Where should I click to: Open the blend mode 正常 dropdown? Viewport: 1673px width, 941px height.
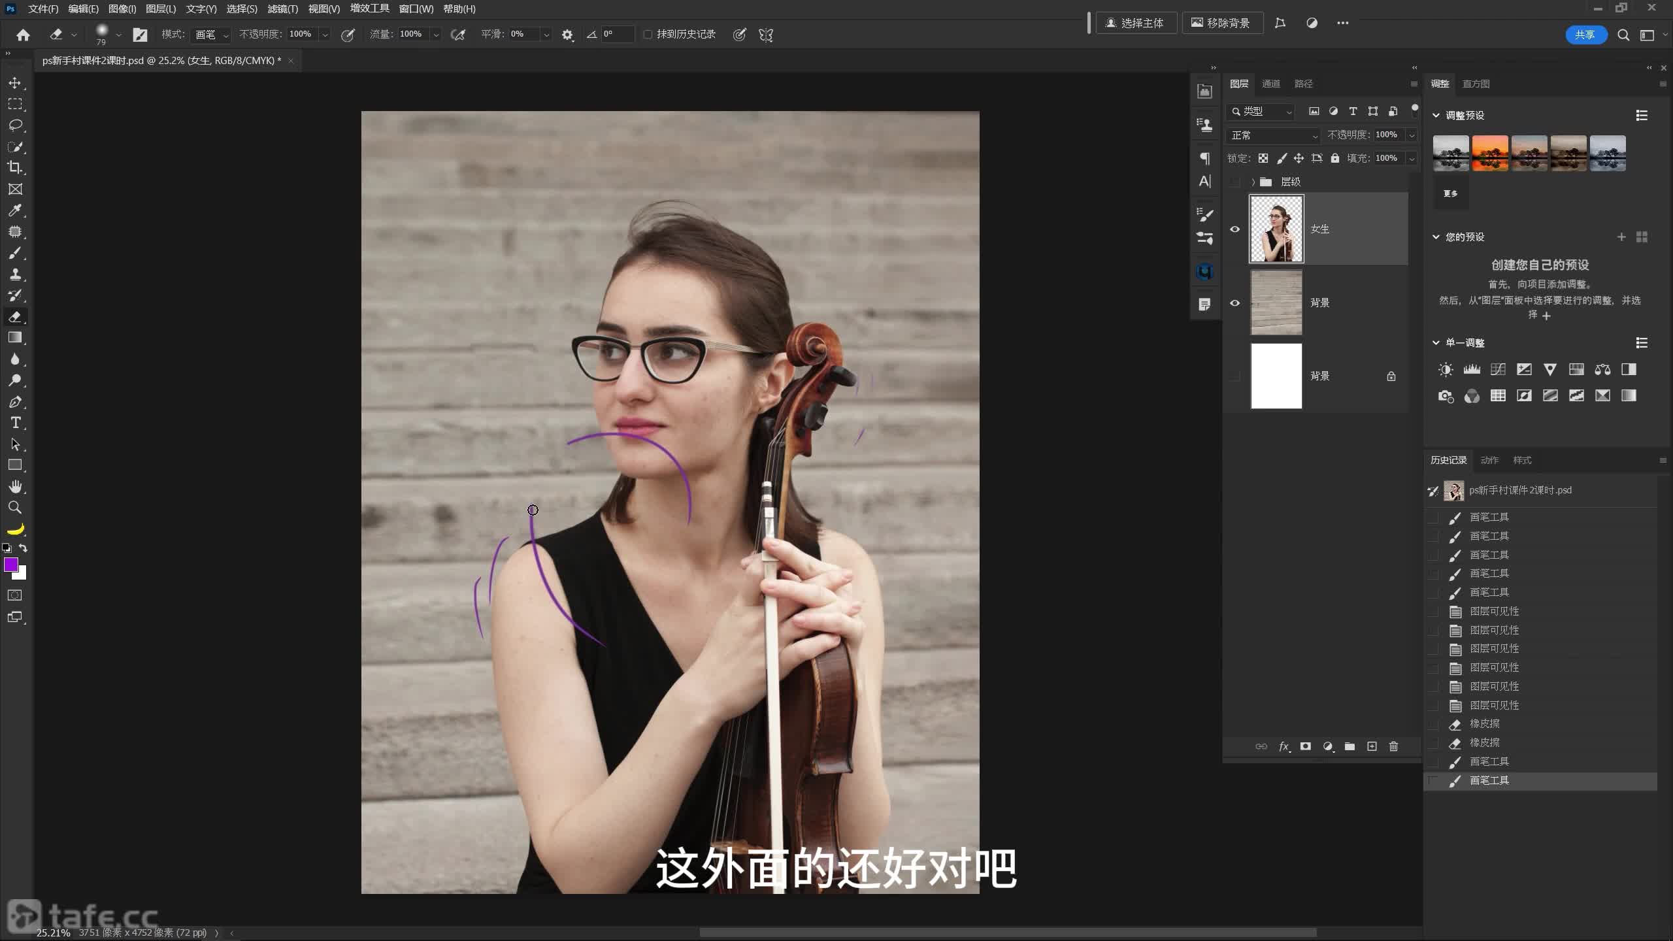pyautogui.click(x=1273, y=135)
